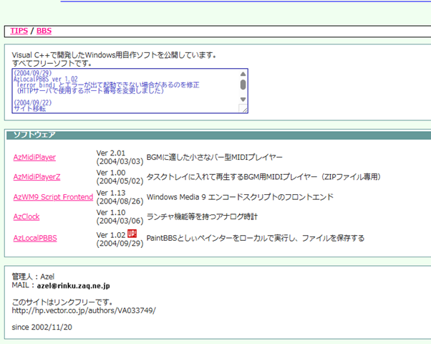Open the AzWM9 Script Frontend link
The image size is (431, 344).
tap(53, 197)
